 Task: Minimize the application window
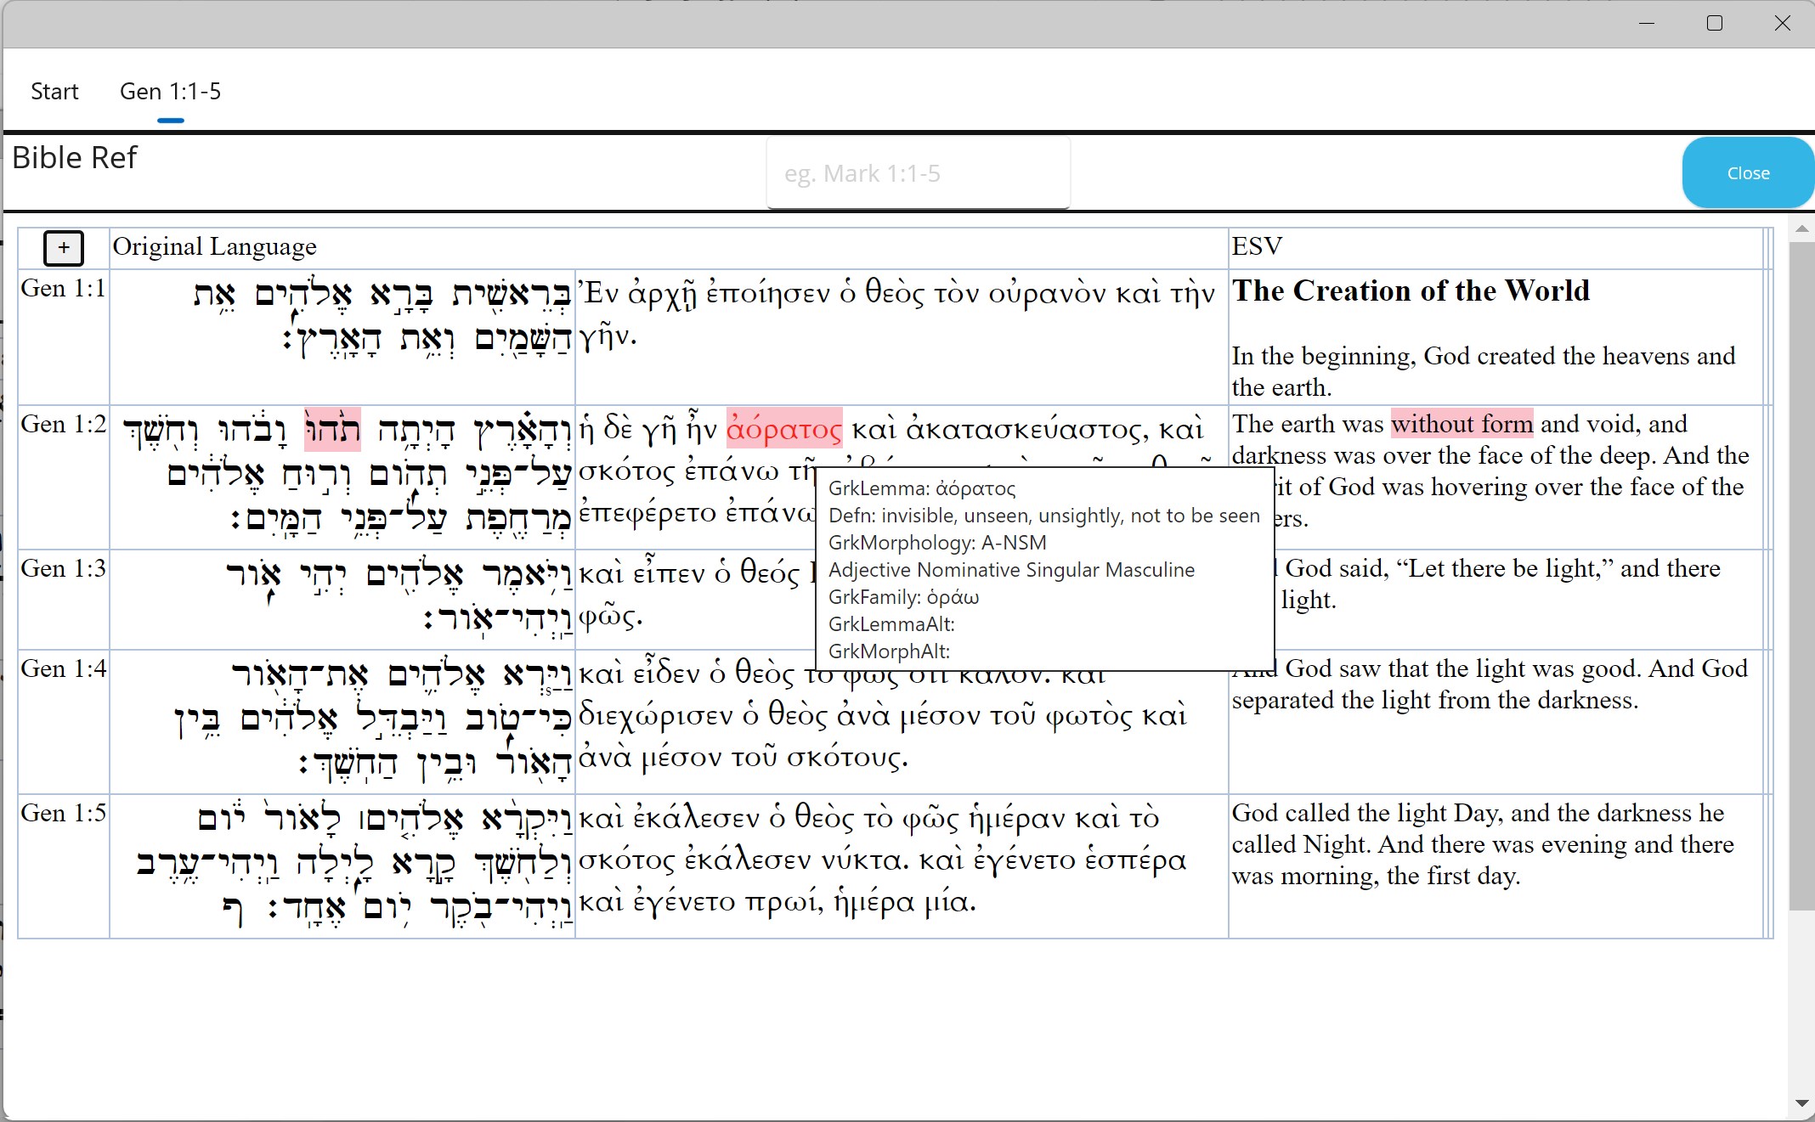pos(1646,23)
